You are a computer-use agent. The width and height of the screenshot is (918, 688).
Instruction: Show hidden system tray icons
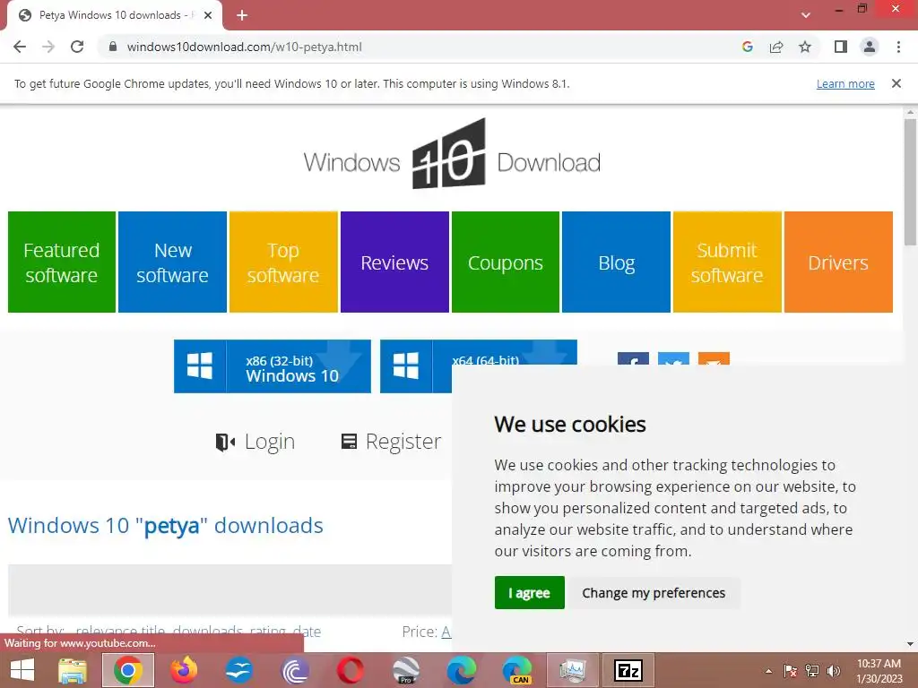768,671
